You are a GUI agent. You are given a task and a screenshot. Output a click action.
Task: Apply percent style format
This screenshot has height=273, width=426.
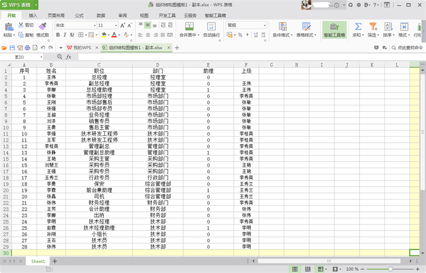click(x=240, y=35)
